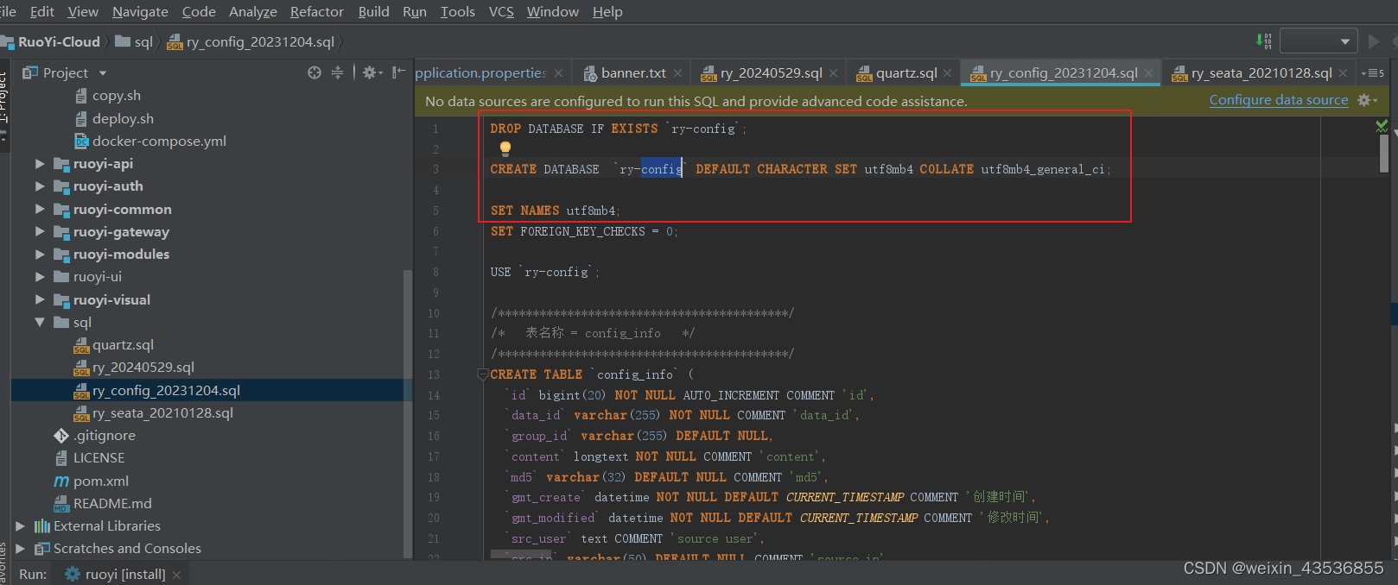Click the green Run arrow button
The image size is (1398, 585).
click(x=1374, y=41)
